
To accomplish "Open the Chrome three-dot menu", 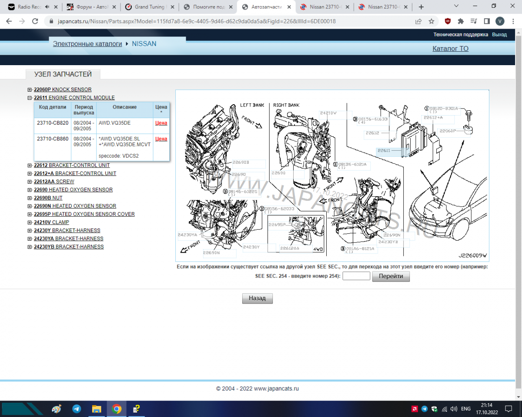I will point(513,21).
